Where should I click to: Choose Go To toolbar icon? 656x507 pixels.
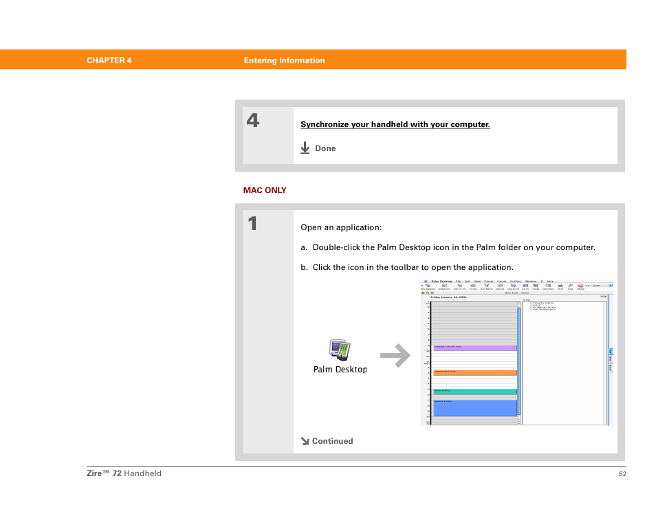[525, 286]
